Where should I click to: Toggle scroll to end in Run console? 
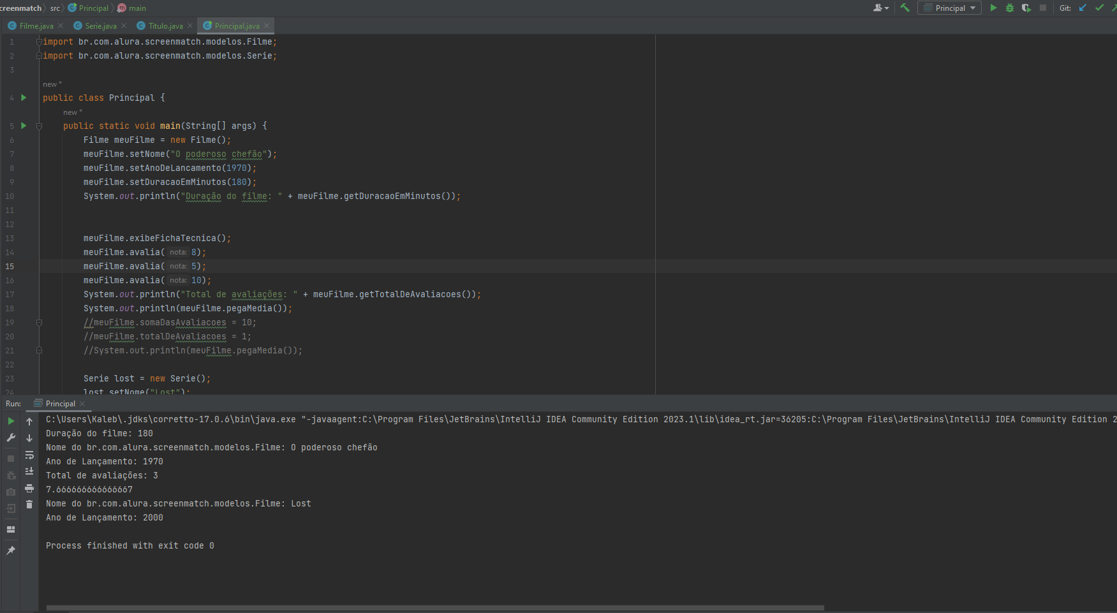coord(29,471)
